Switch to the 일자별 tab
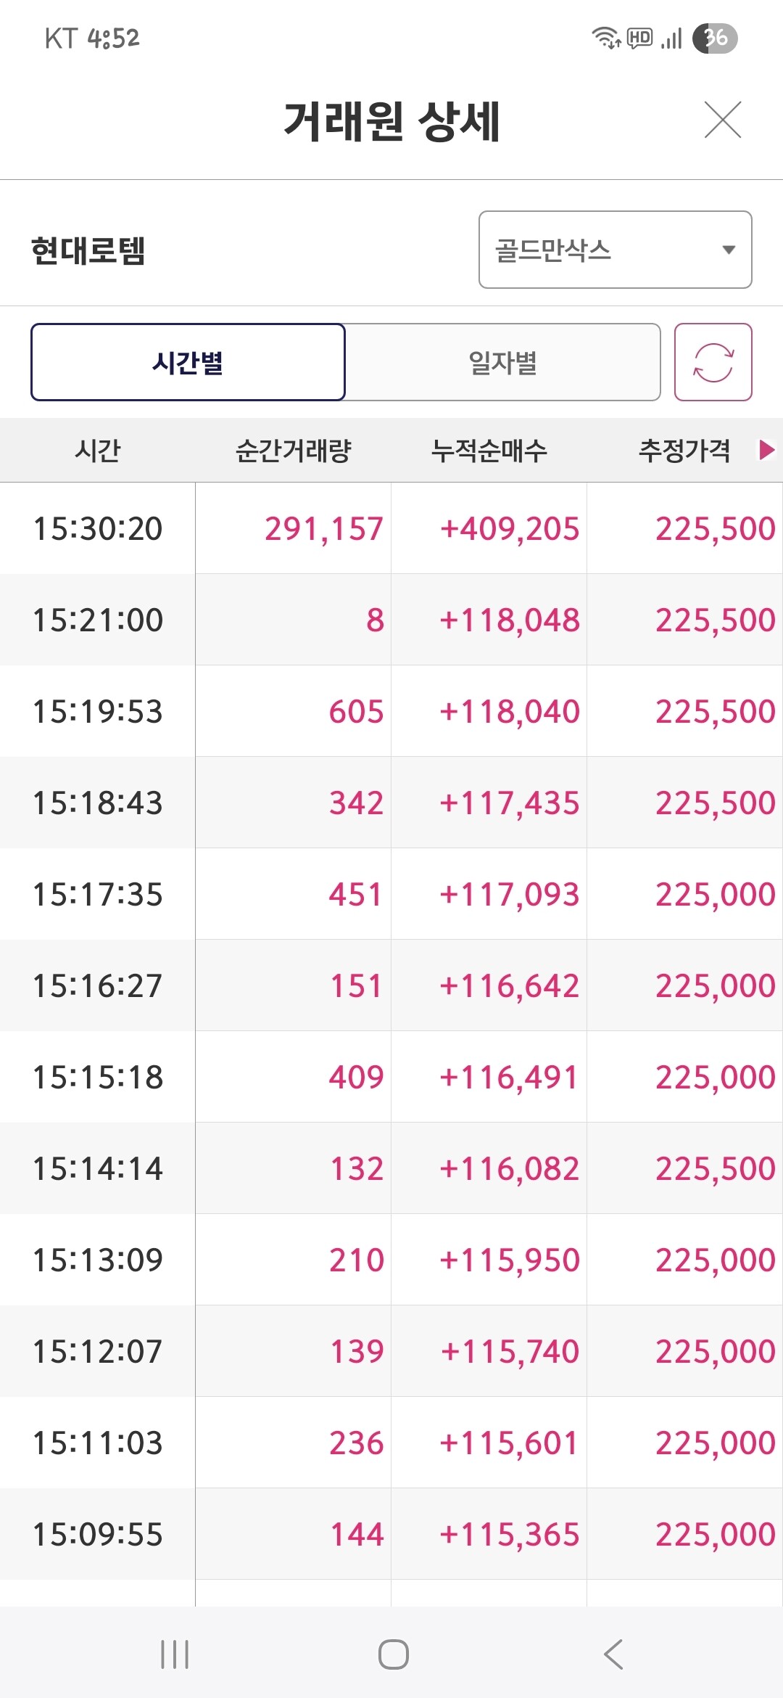The height and width of the screenshot is (1698, 783). 502,362
